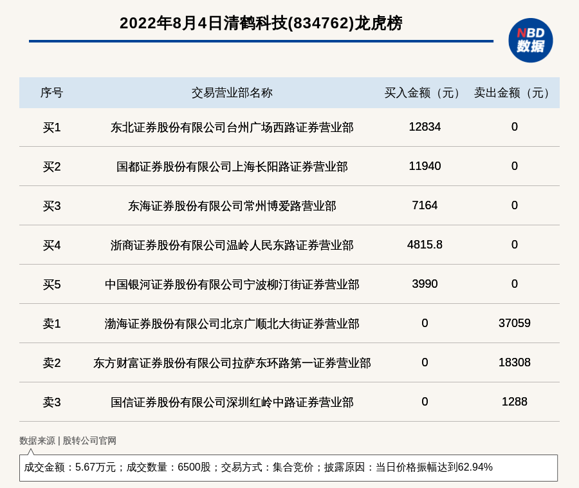
Task: Click the buy amount 3990
Action: [425, 284]
